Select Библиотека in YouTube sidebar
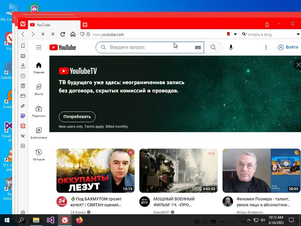301x226 pixels. (39, 133)
